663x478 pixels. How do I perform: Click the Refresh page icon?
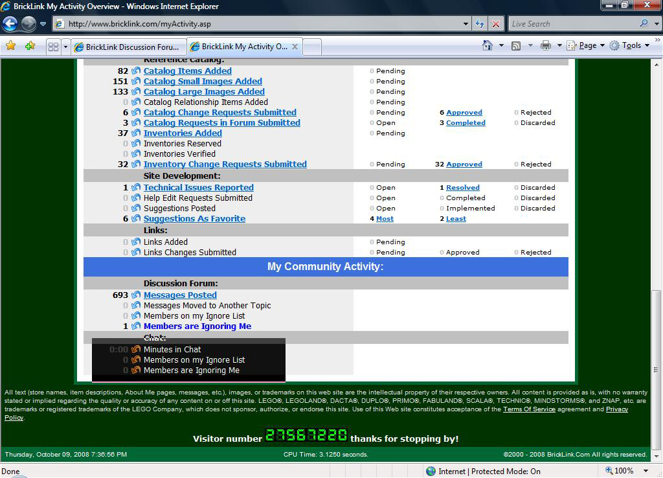[480, 24]
